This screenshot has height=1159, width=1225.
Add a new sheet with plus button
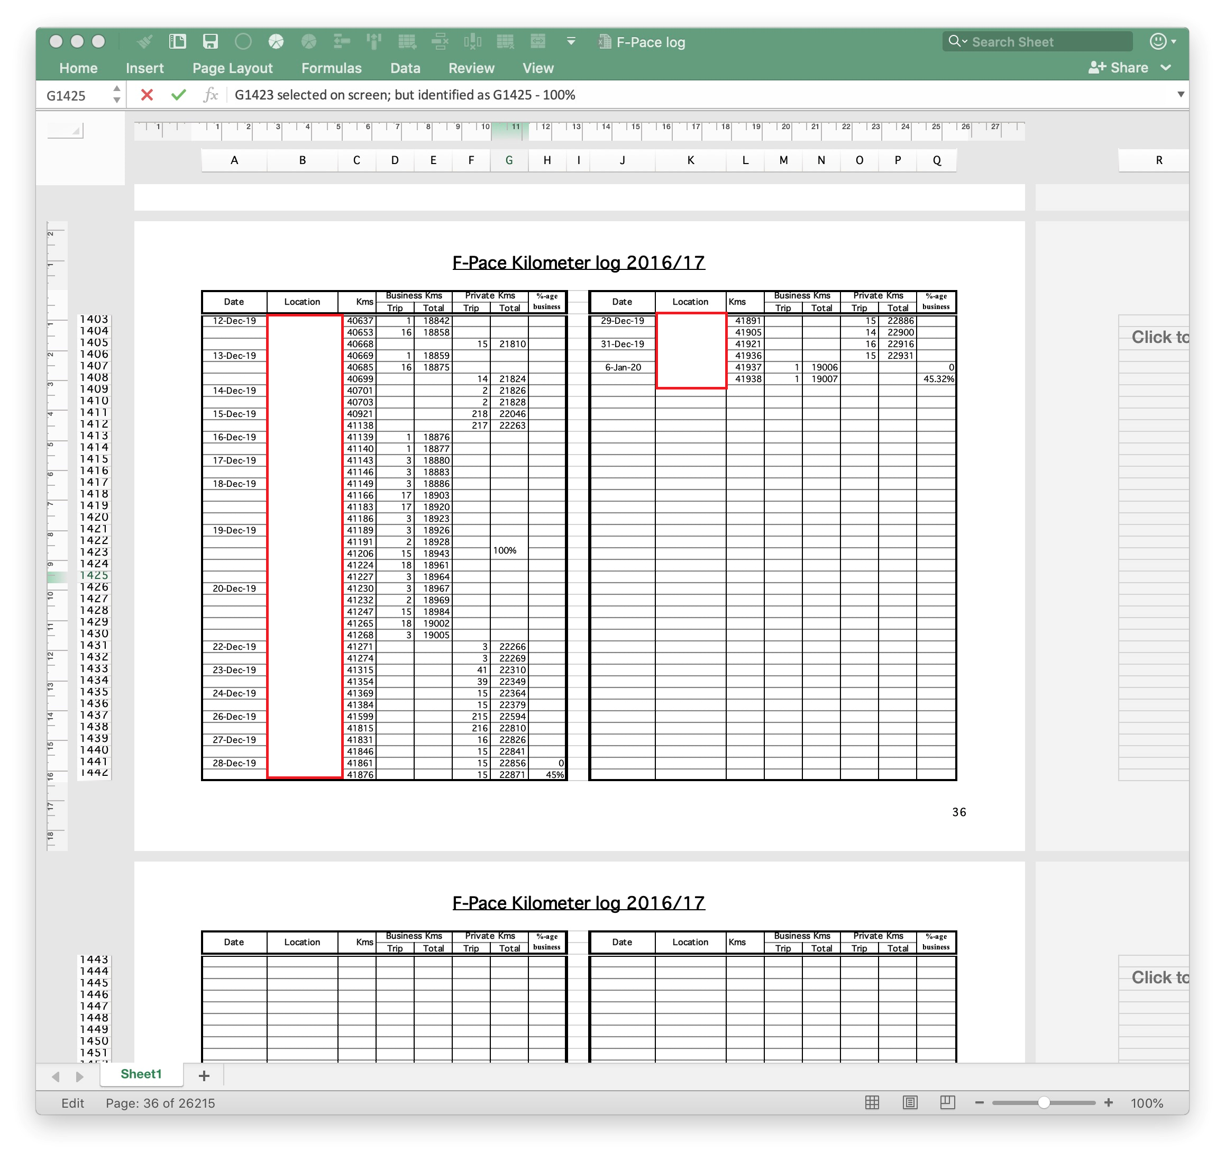pos(204,1075)
